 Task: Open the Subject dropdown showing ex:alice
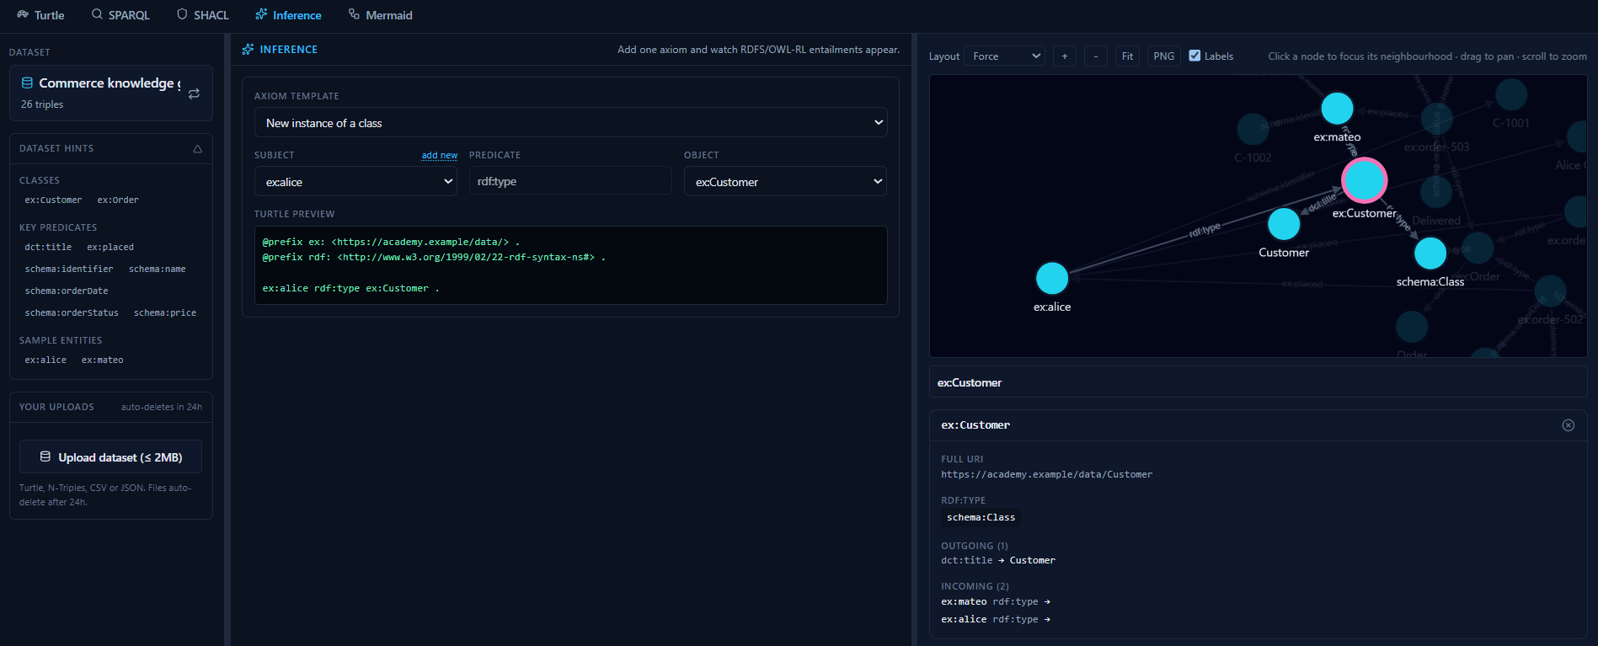pos(355,181)
